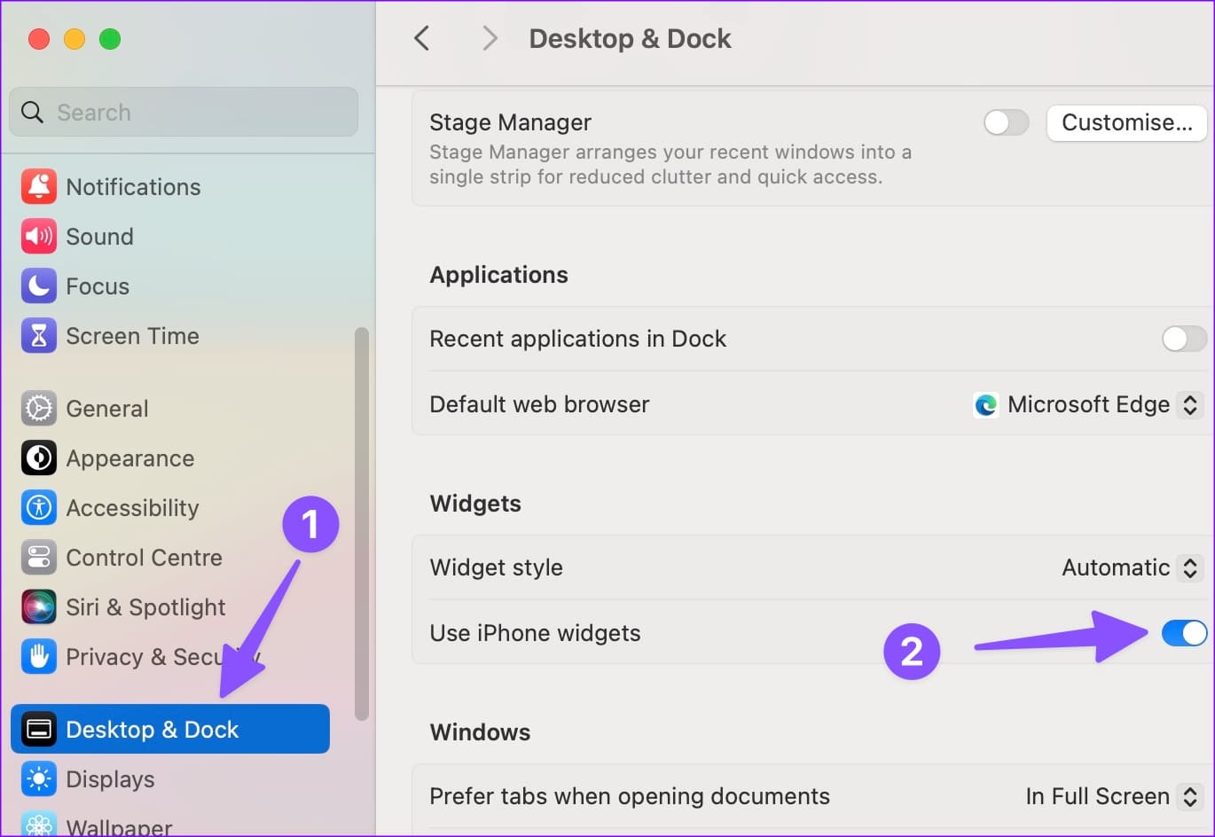Image resolution: width=1215 pixels, height=837 pixels.
Task: Open Sound settings via speaker icon
Action: [39, 237]
